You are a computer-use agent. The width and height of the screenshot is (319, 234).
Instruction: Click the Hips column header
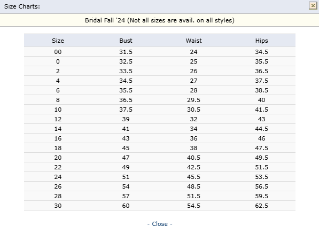click(262, 41)
